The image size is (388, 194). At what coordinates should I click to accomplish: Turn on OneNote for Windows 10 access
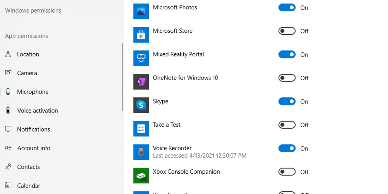pyautogui.click(x=286, y=78)
